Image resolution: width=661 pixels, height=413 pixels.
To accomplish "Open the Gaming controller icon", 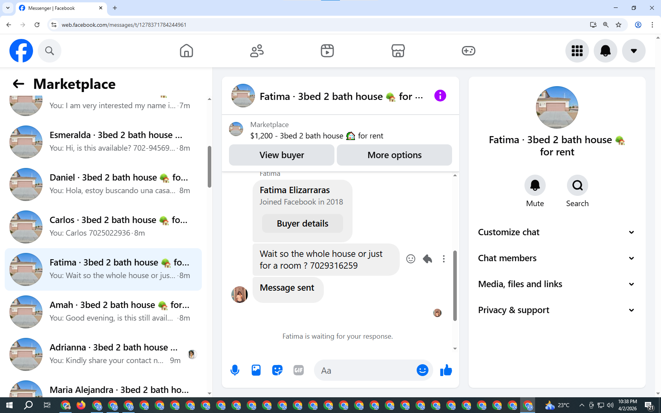I will tap(469, 51).
